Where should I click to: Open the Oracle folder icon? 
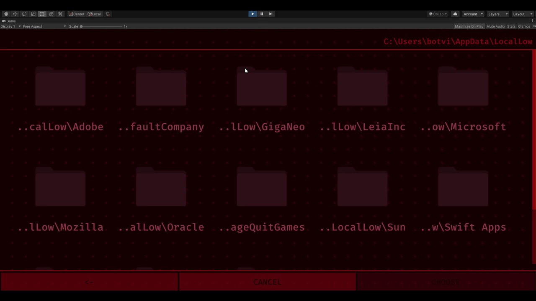161,187
